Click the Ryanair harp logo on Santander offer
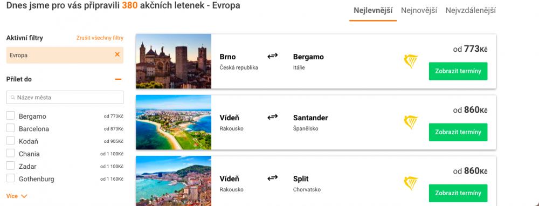The width and height of the screenshot is (539, 206). (x=411, y=123)
